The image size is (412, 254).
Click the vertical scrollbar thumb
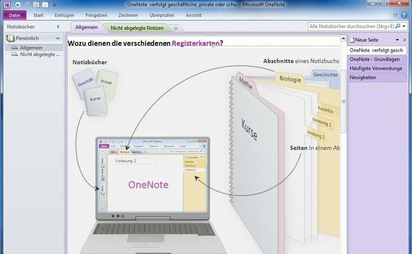[x=343, y=101]
